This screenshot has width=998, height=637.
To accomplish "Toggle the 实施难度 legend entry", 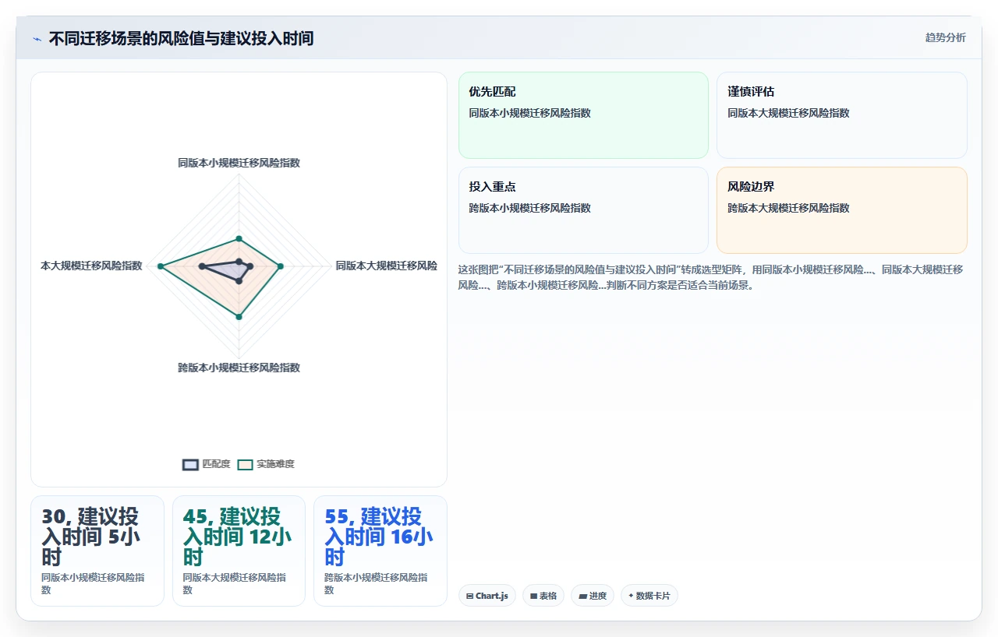I will (x=266, y=464).
